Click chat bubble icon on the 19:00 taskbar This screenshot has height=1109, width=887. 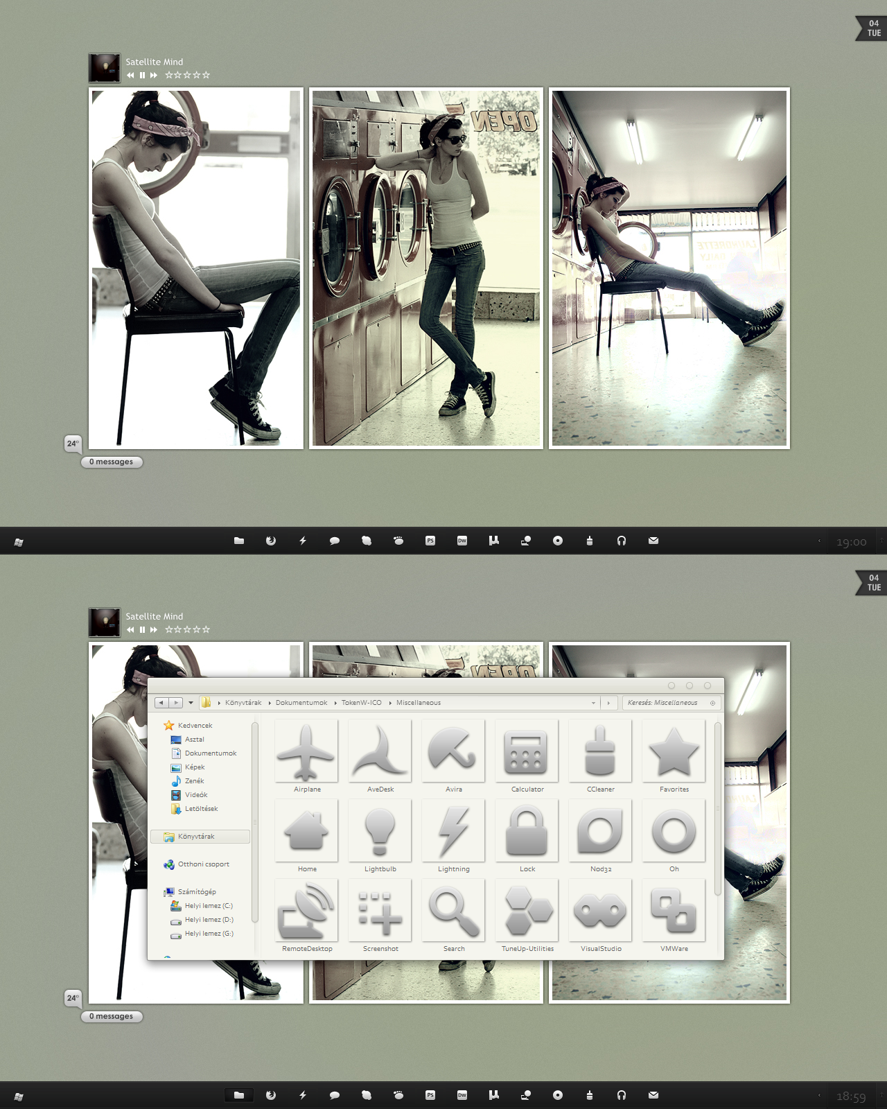(335, 541)
